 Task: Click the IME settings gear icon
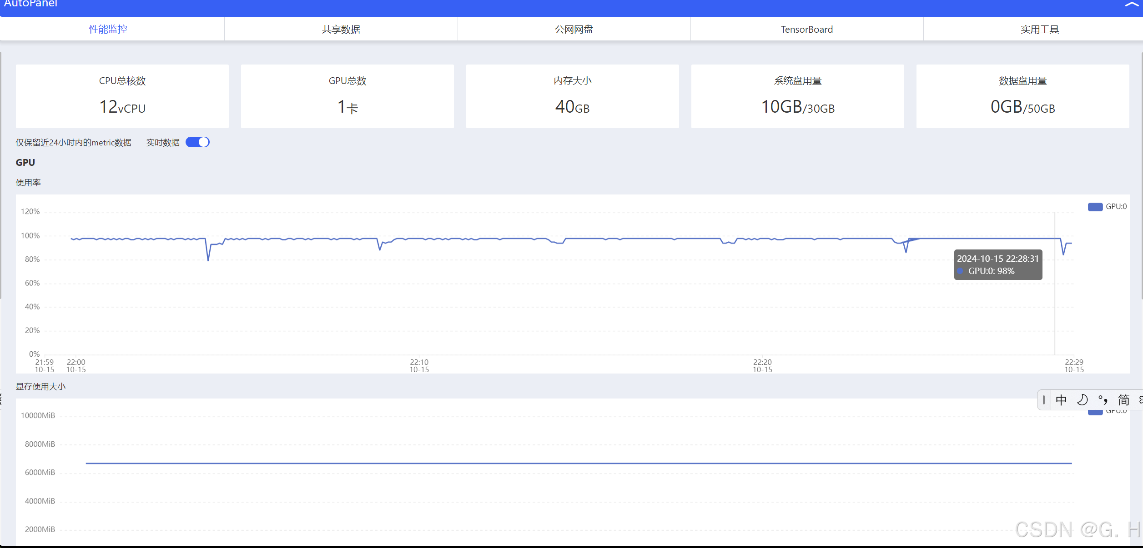[x=1140, y=400]
